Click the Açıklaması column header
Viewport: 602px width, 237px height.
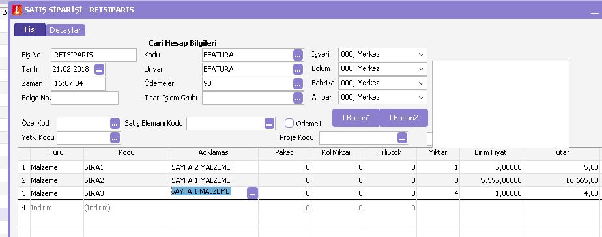(x=214, y=152)
